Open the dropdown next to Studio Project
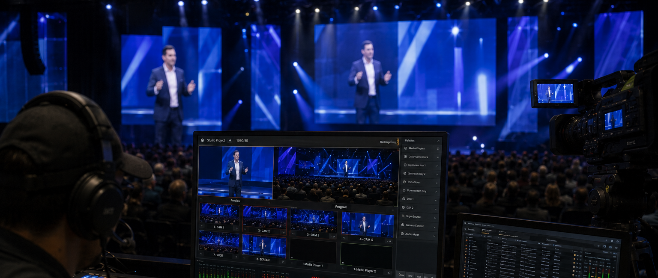This screenshot has height=278, width=658. pos(230,140)
